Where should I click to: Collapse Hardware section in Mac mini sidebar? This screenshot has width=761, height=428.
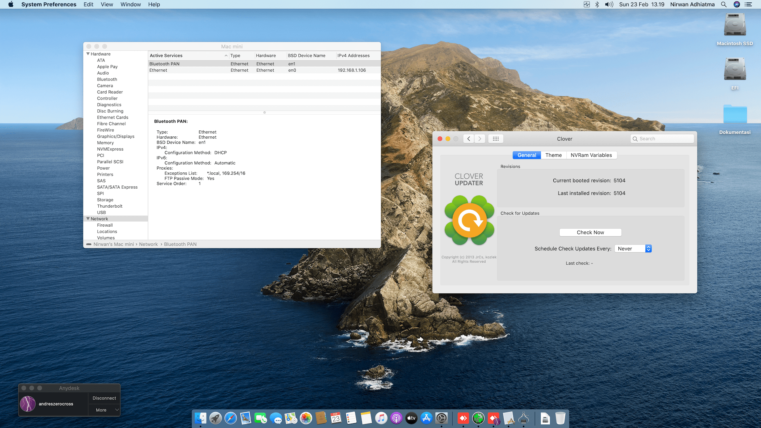(88, 54)
